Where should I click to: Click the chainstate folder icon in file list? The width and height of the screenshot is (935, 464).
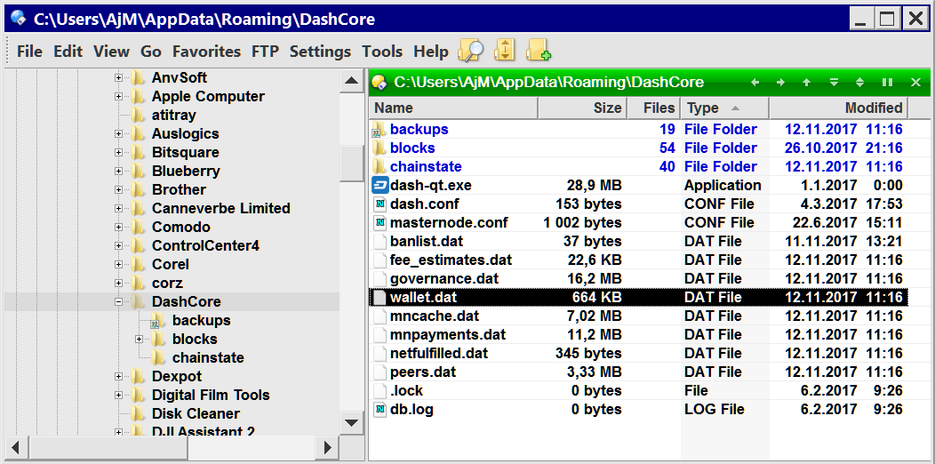pyautogui.click(x=380, y=166)
